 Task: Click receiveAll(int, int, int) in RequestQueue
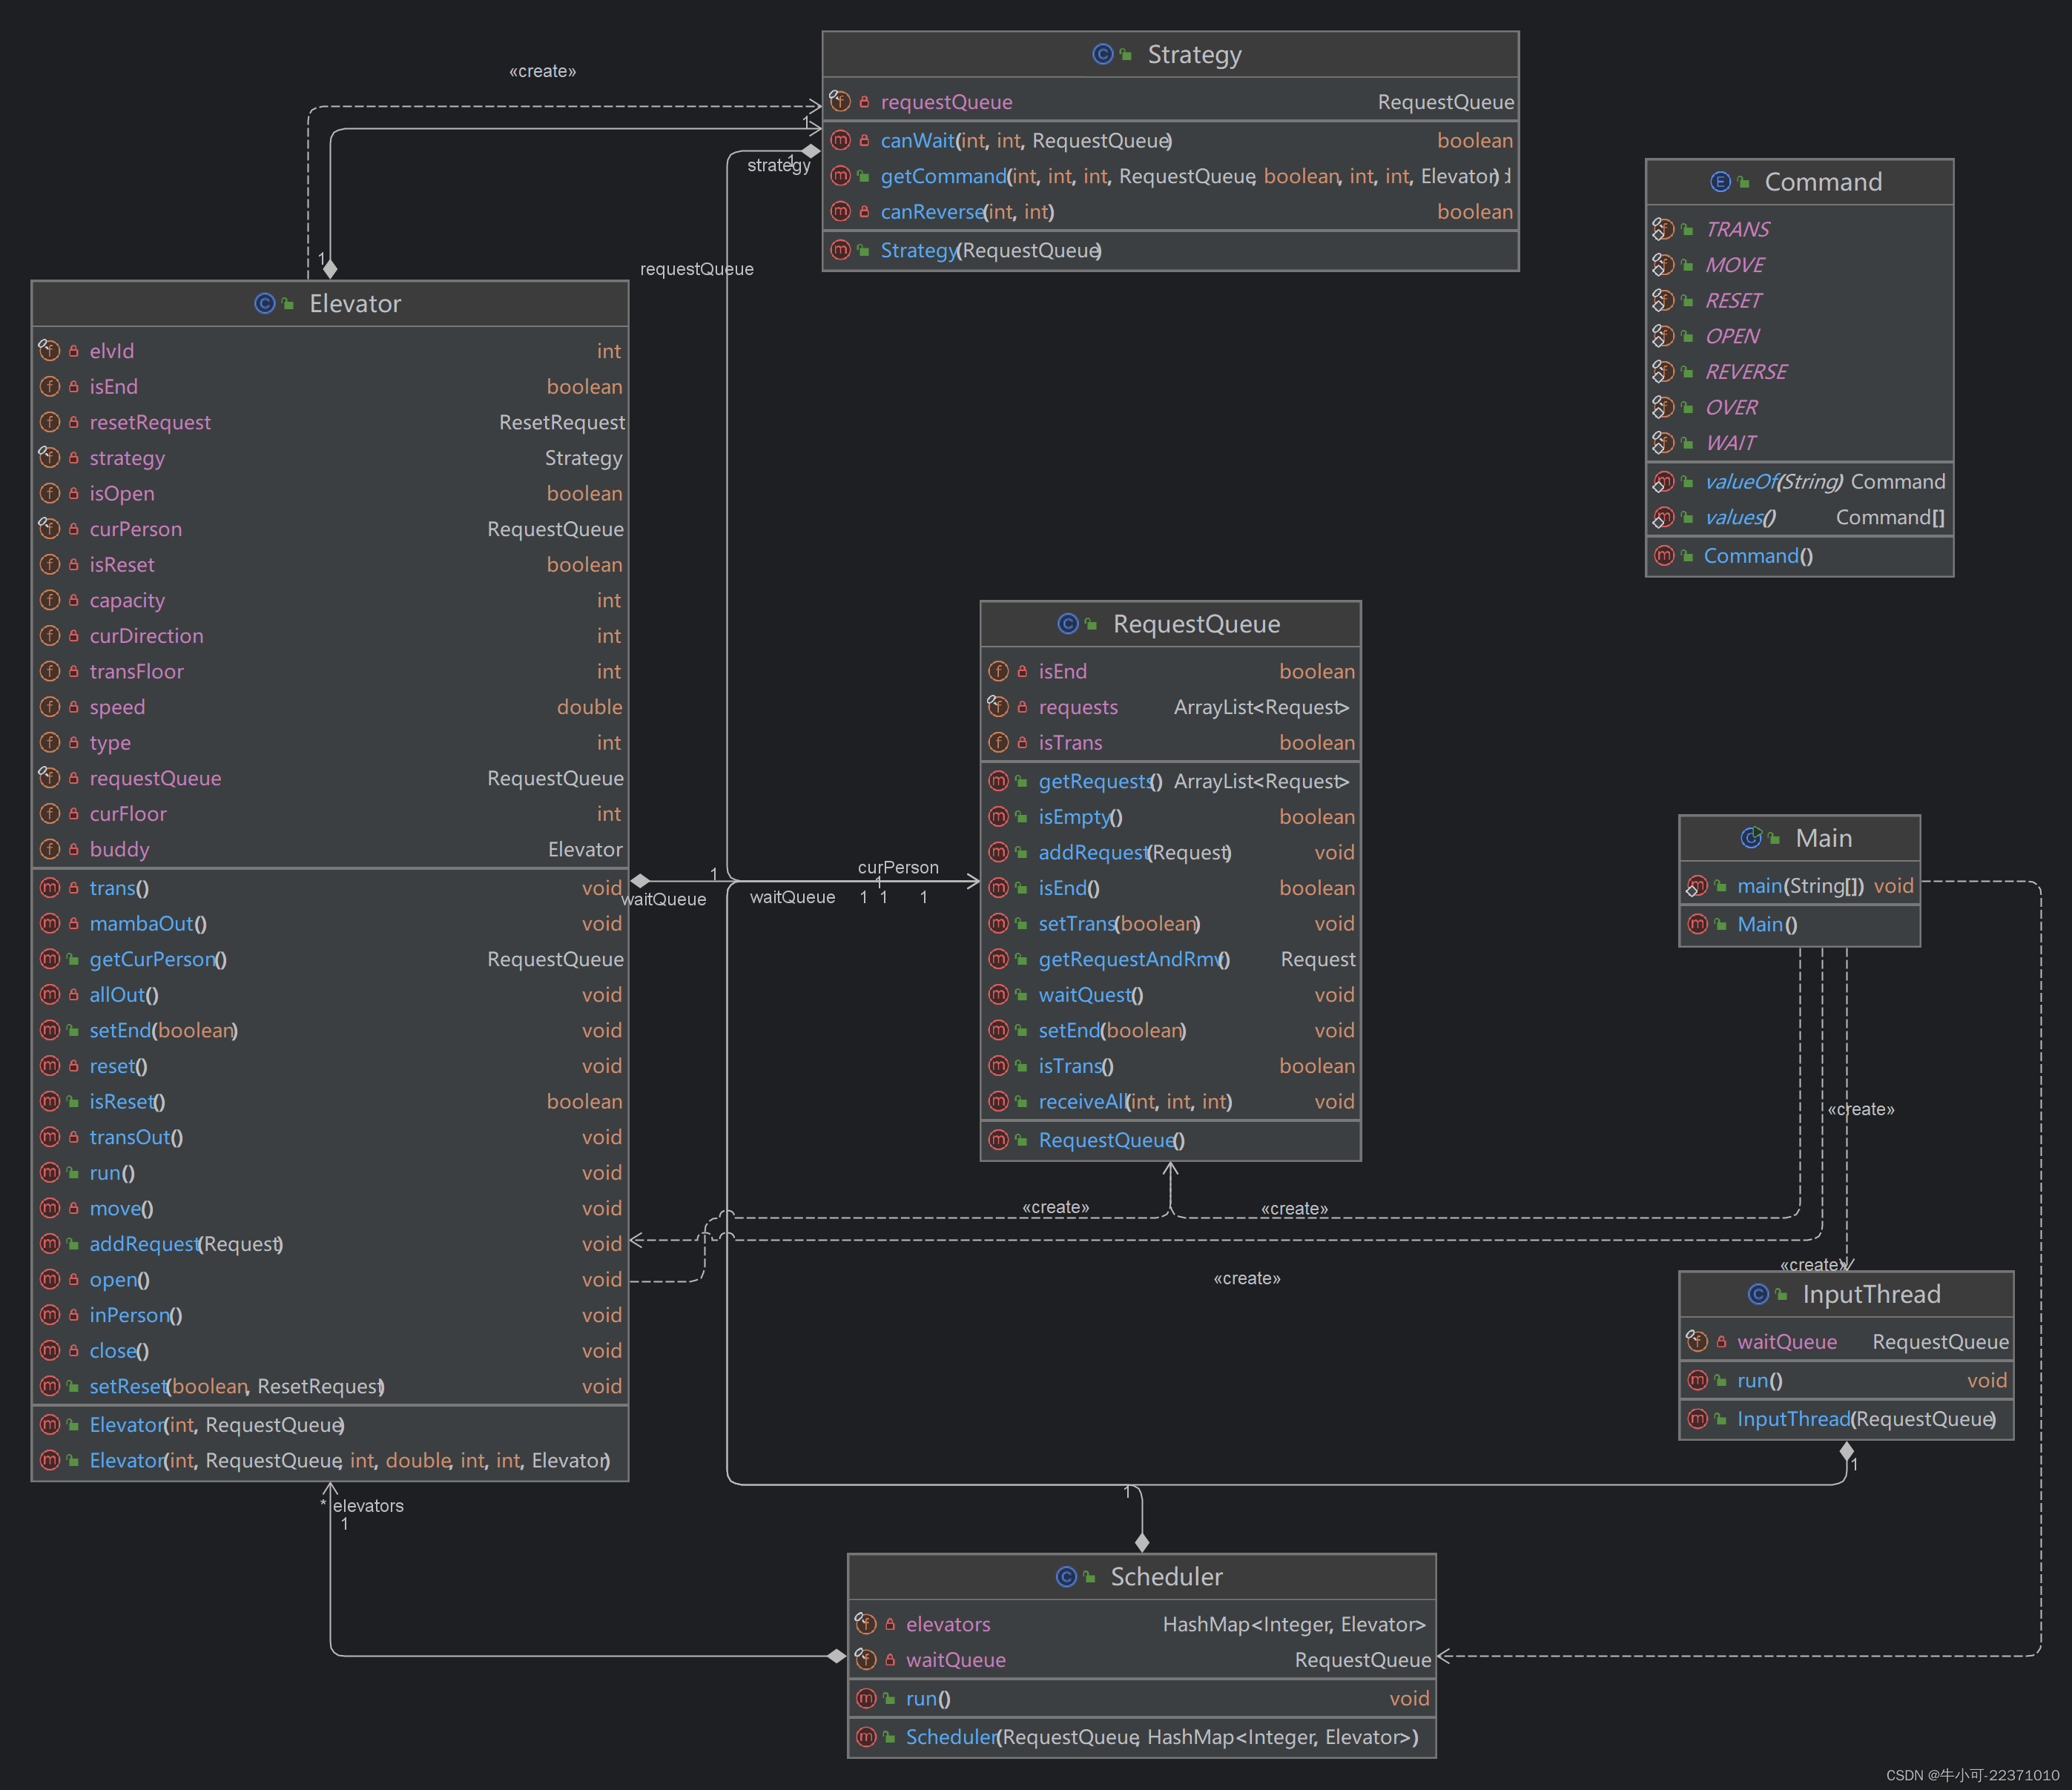pos(1170,1101)
